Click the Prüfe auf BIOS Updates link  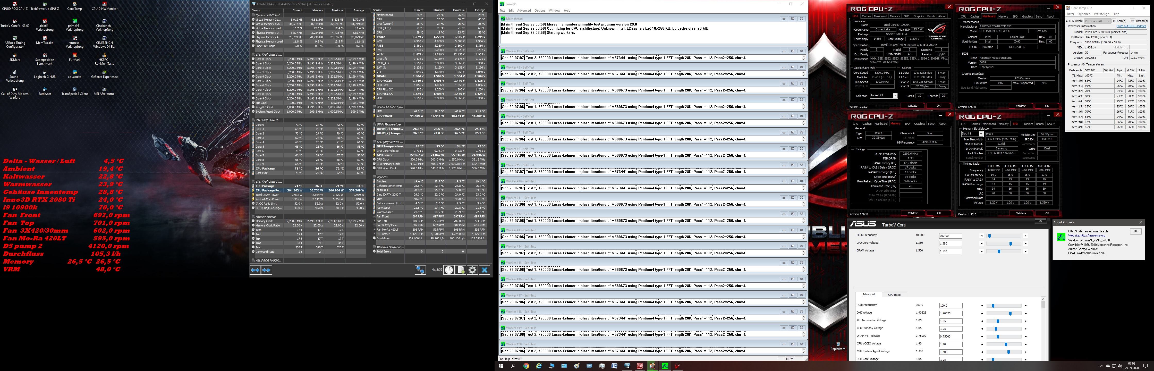(1131, 26)
